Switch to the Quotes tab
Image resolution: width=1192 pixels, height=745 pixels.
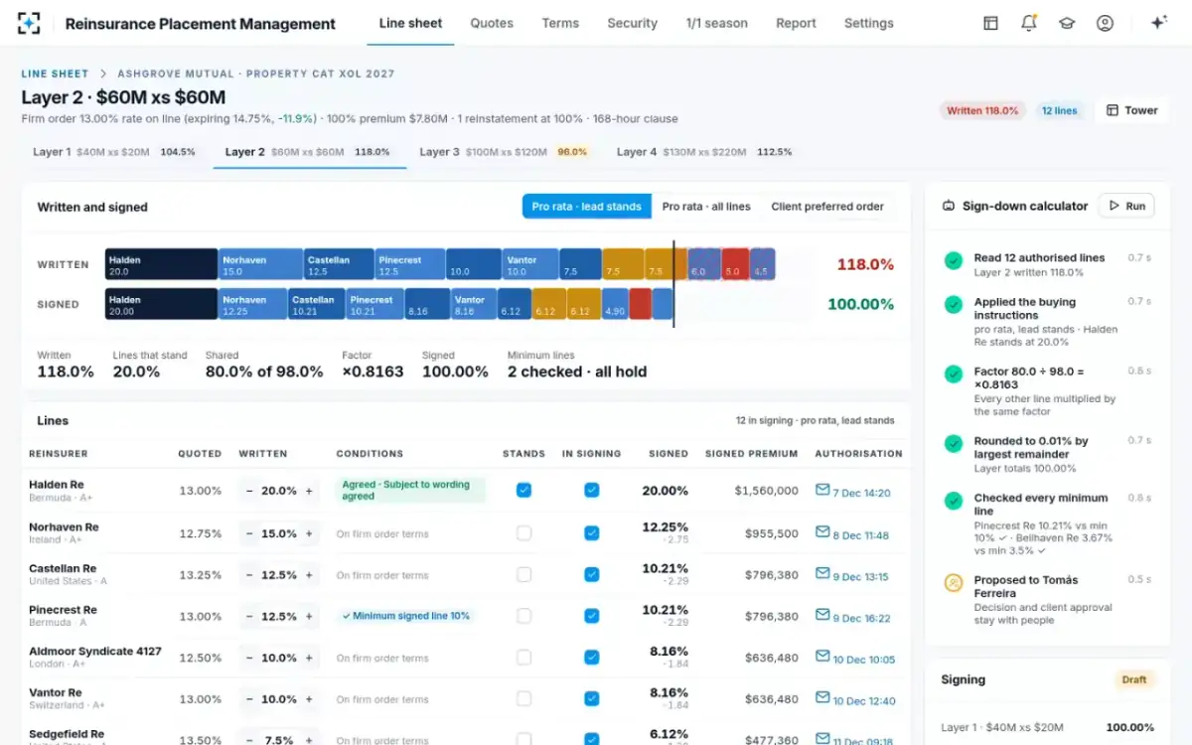click(x=492, y=23)
